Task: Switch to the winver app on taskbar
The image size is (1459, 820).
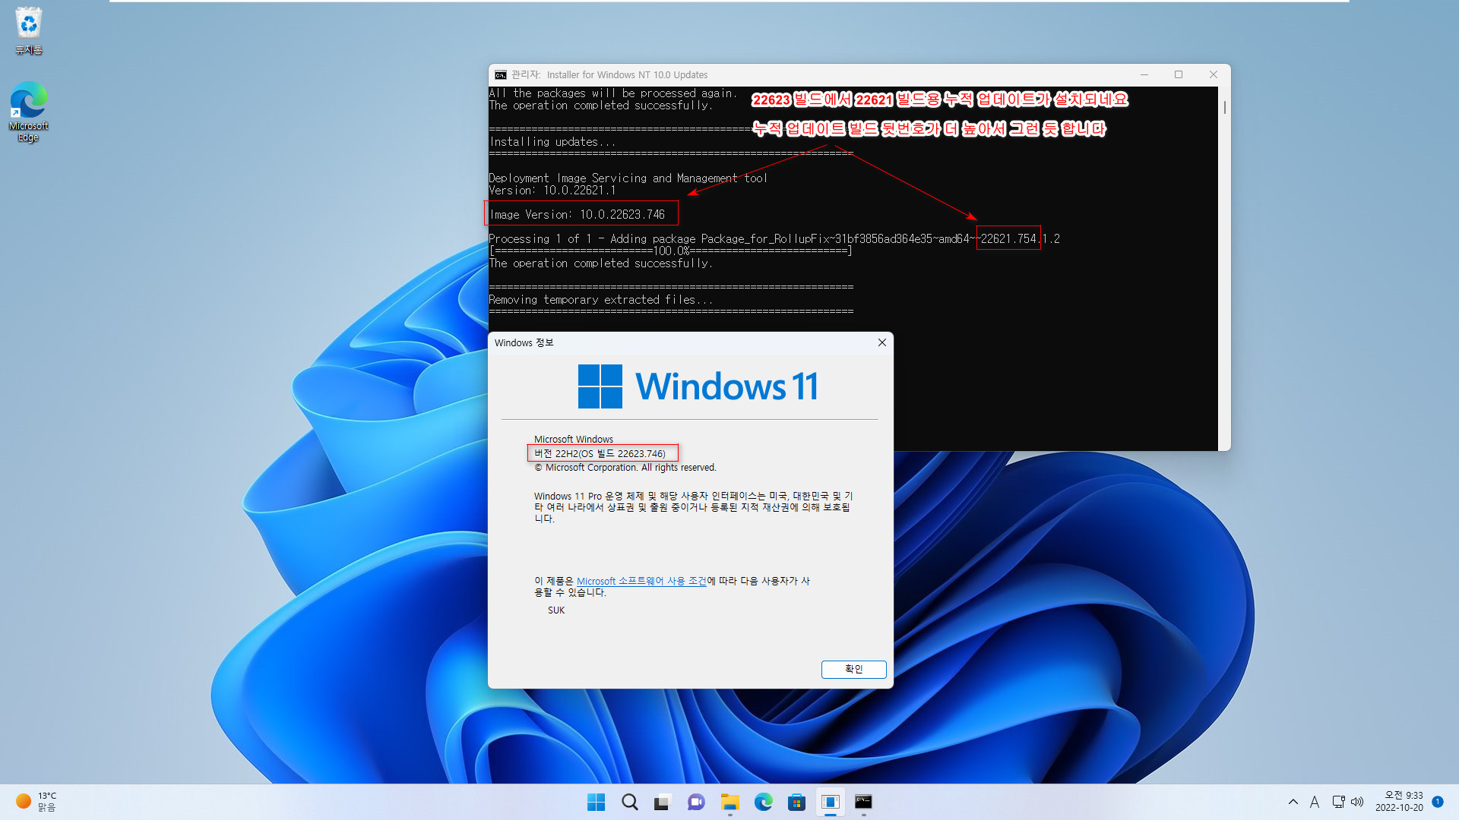Action: click(x=830, y=802)
